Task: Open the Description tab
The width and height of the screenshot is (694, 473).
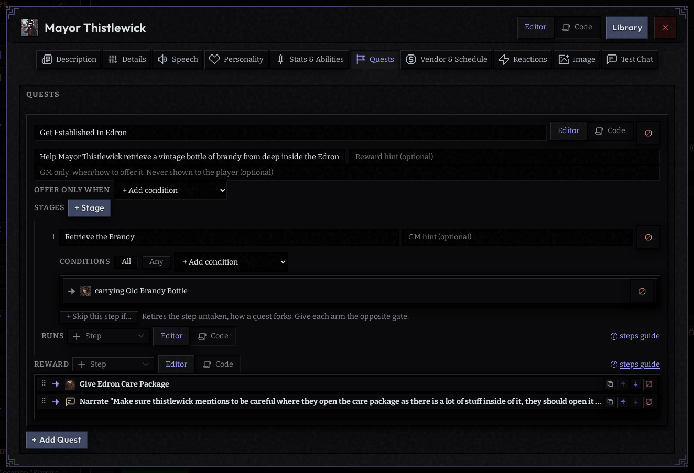Action: 69,59
